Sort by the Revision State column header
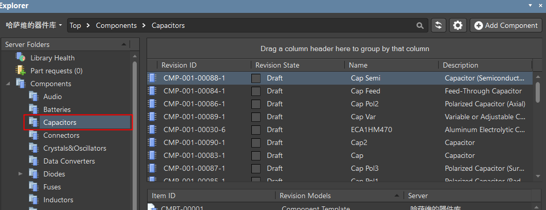 click(298, 65)
